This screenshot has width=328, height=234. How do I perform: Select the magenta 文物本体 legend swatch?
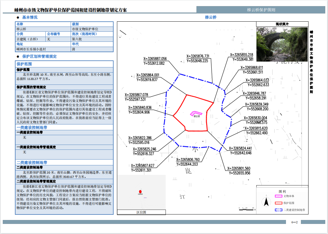[278, 196]
